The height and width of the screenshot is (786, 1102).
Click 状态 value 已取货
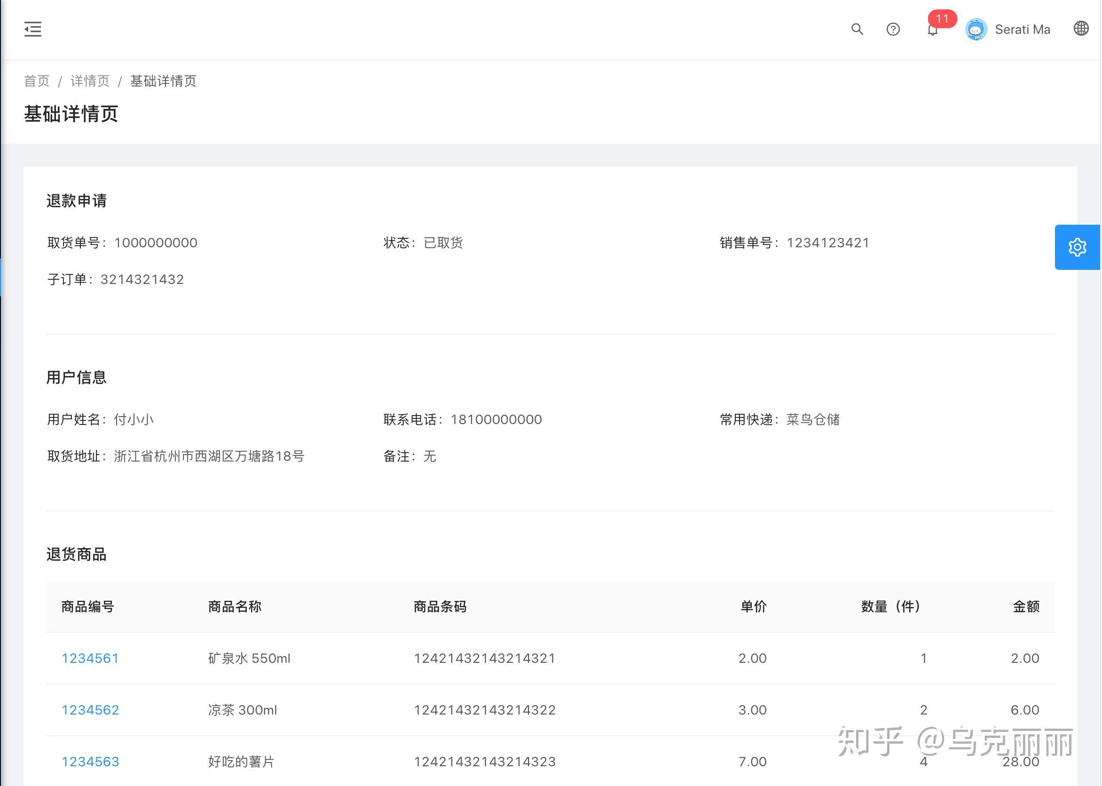(x=443, y=243)
